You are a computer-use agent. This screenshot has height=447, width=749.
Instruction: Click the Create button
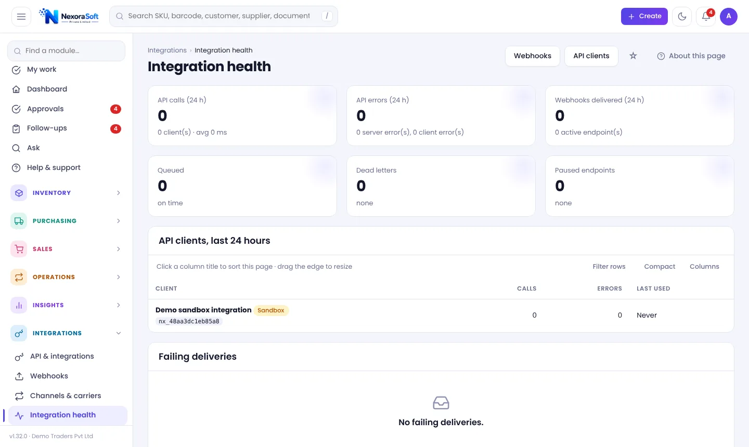(644, 17)
